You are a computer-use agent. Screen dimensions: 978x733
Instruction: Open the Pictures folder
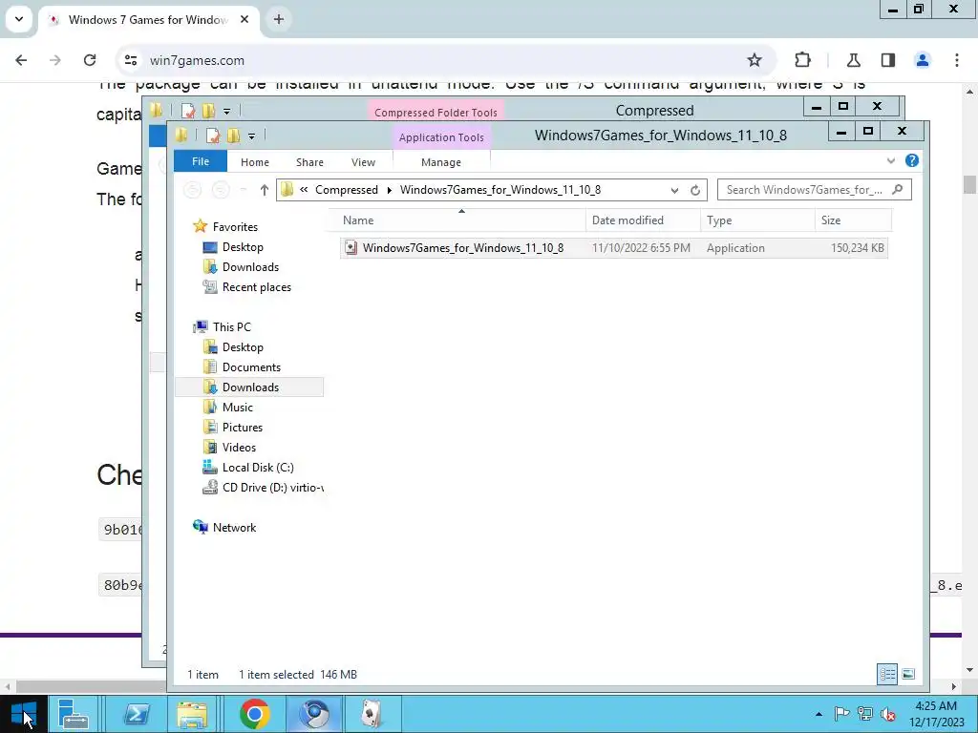coord(242,427)
